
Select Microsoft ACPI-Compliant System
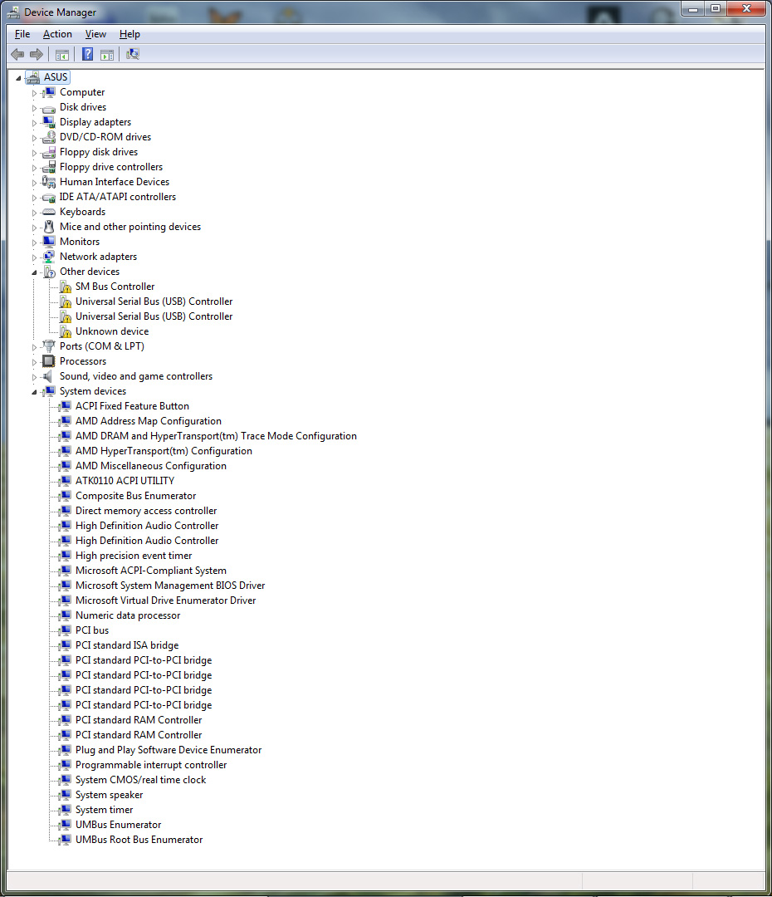(x=150, y=571)
